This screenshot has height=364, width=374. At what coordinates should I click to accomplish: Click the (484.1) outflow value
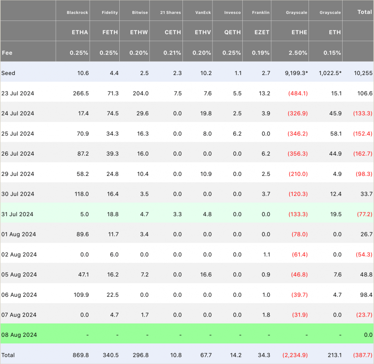(x=298, y=93)
